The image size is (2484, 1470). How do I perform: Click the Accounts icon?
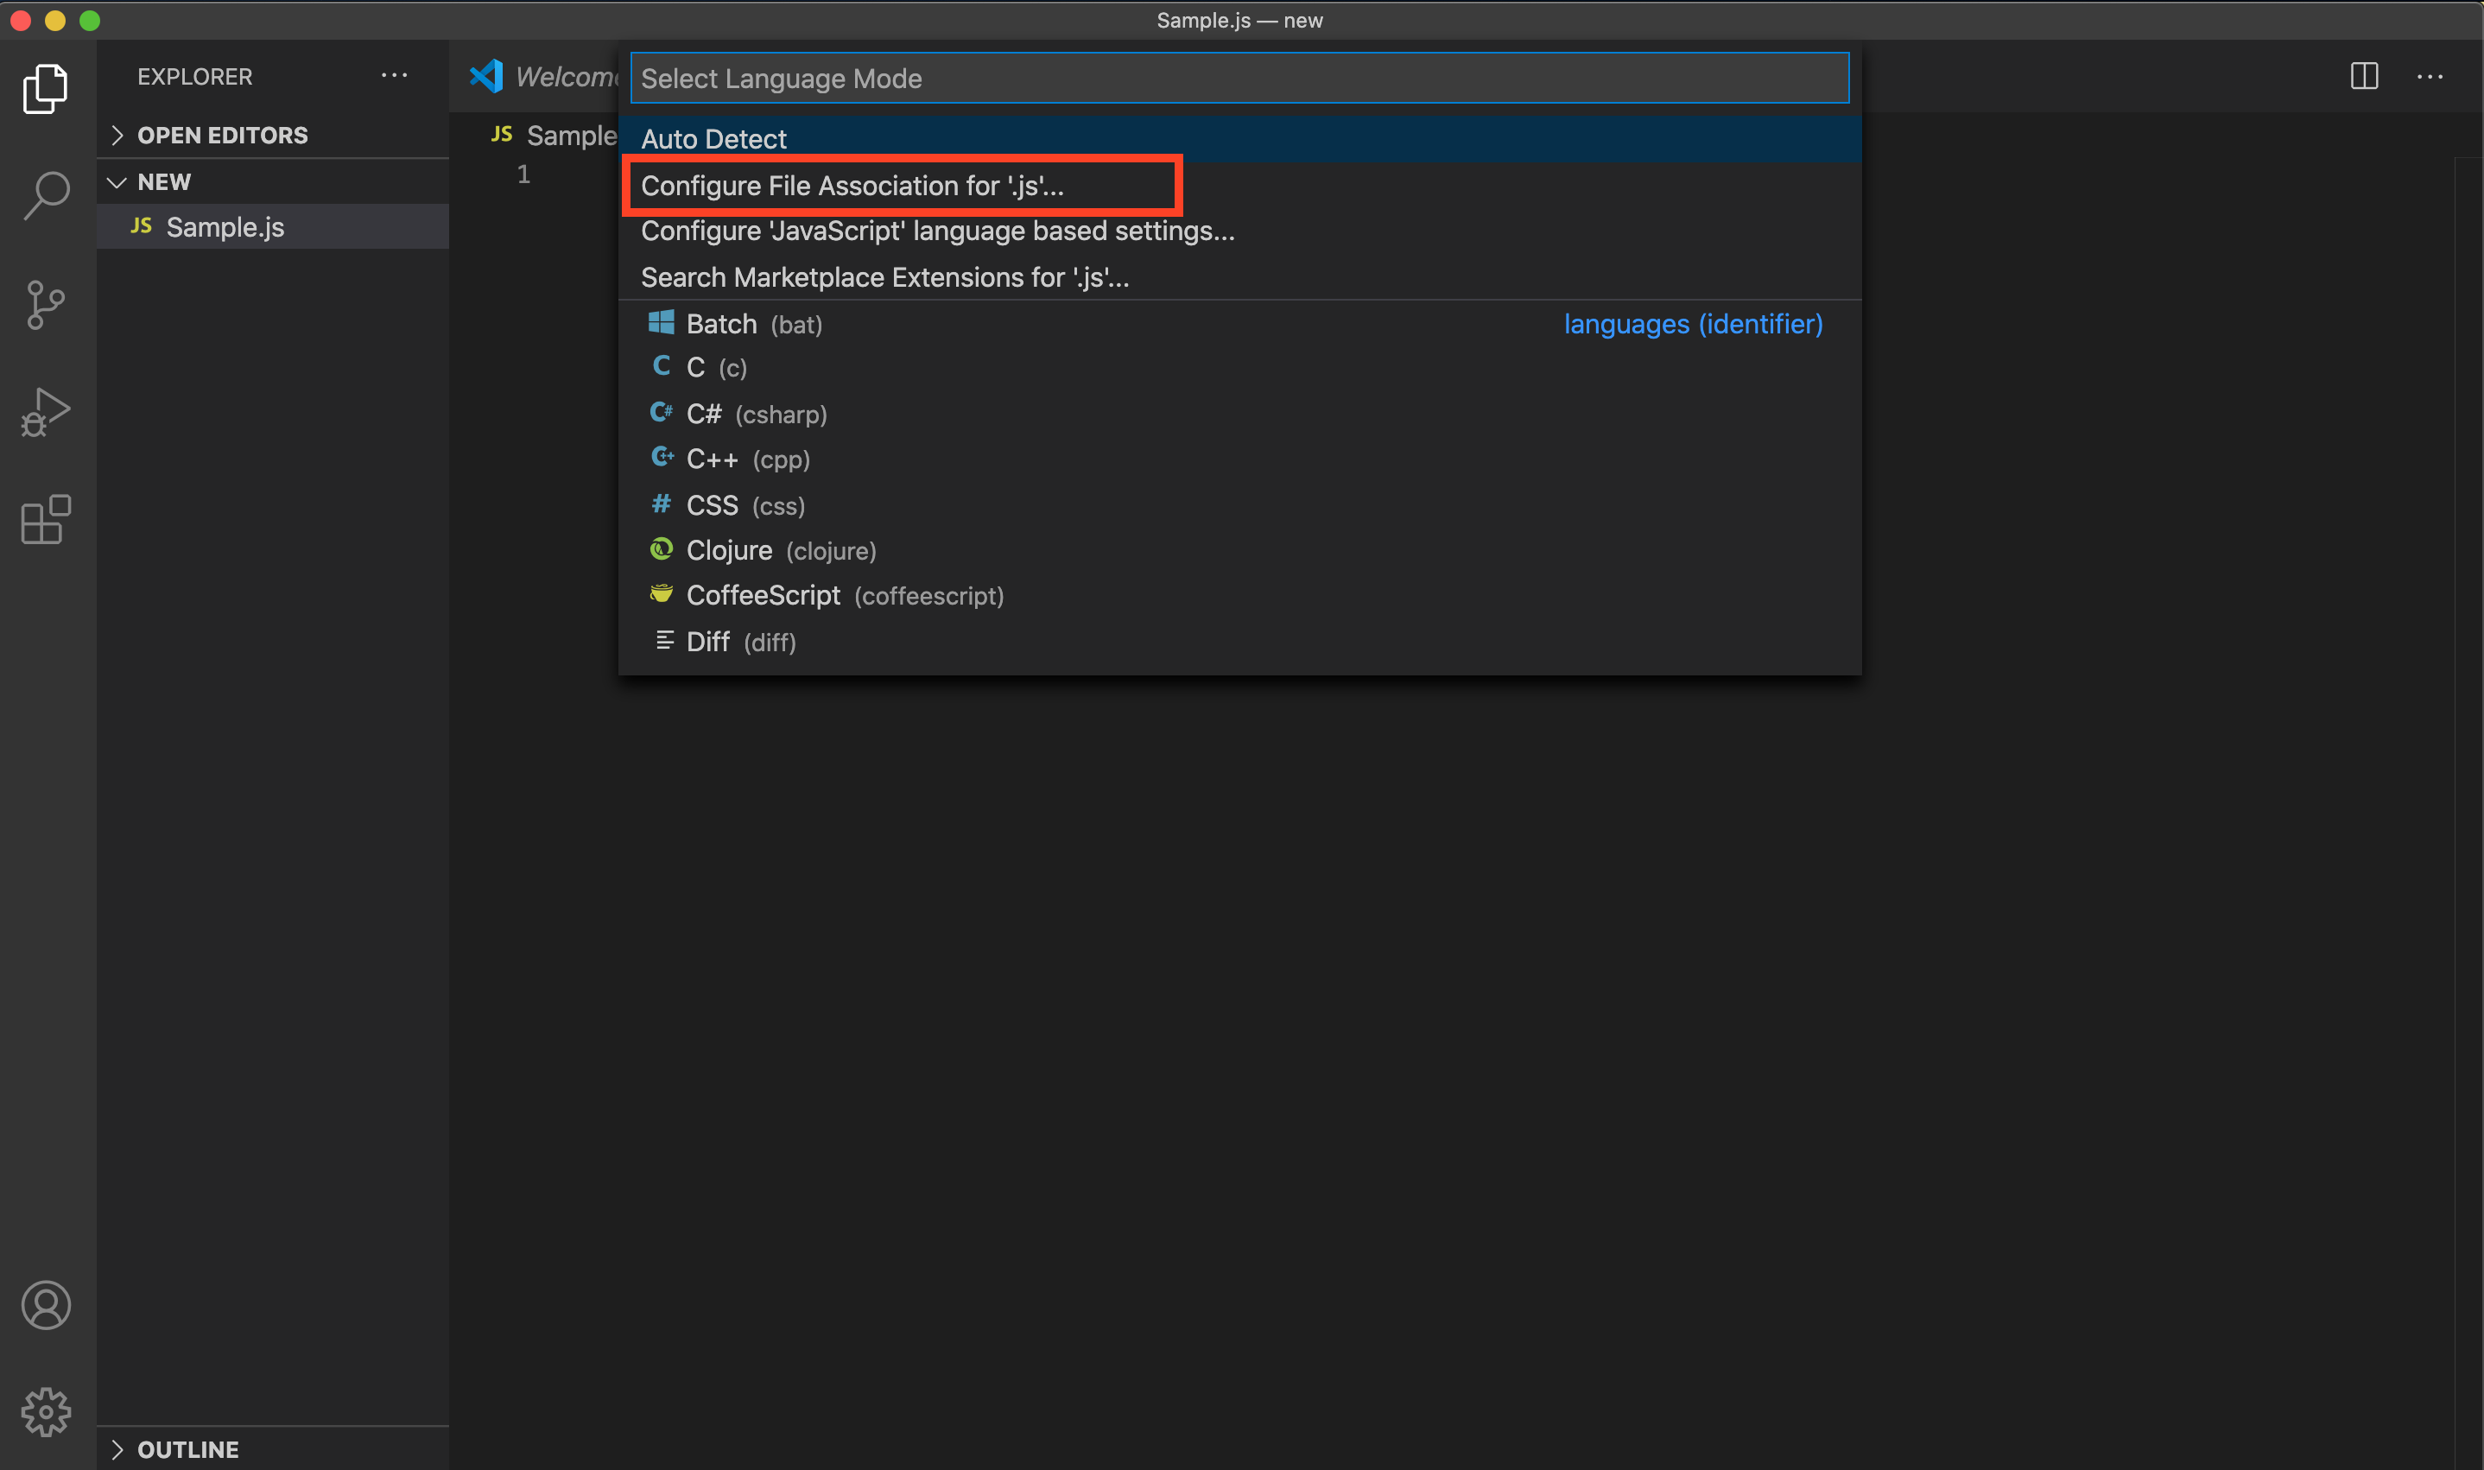coord(46,1304)
